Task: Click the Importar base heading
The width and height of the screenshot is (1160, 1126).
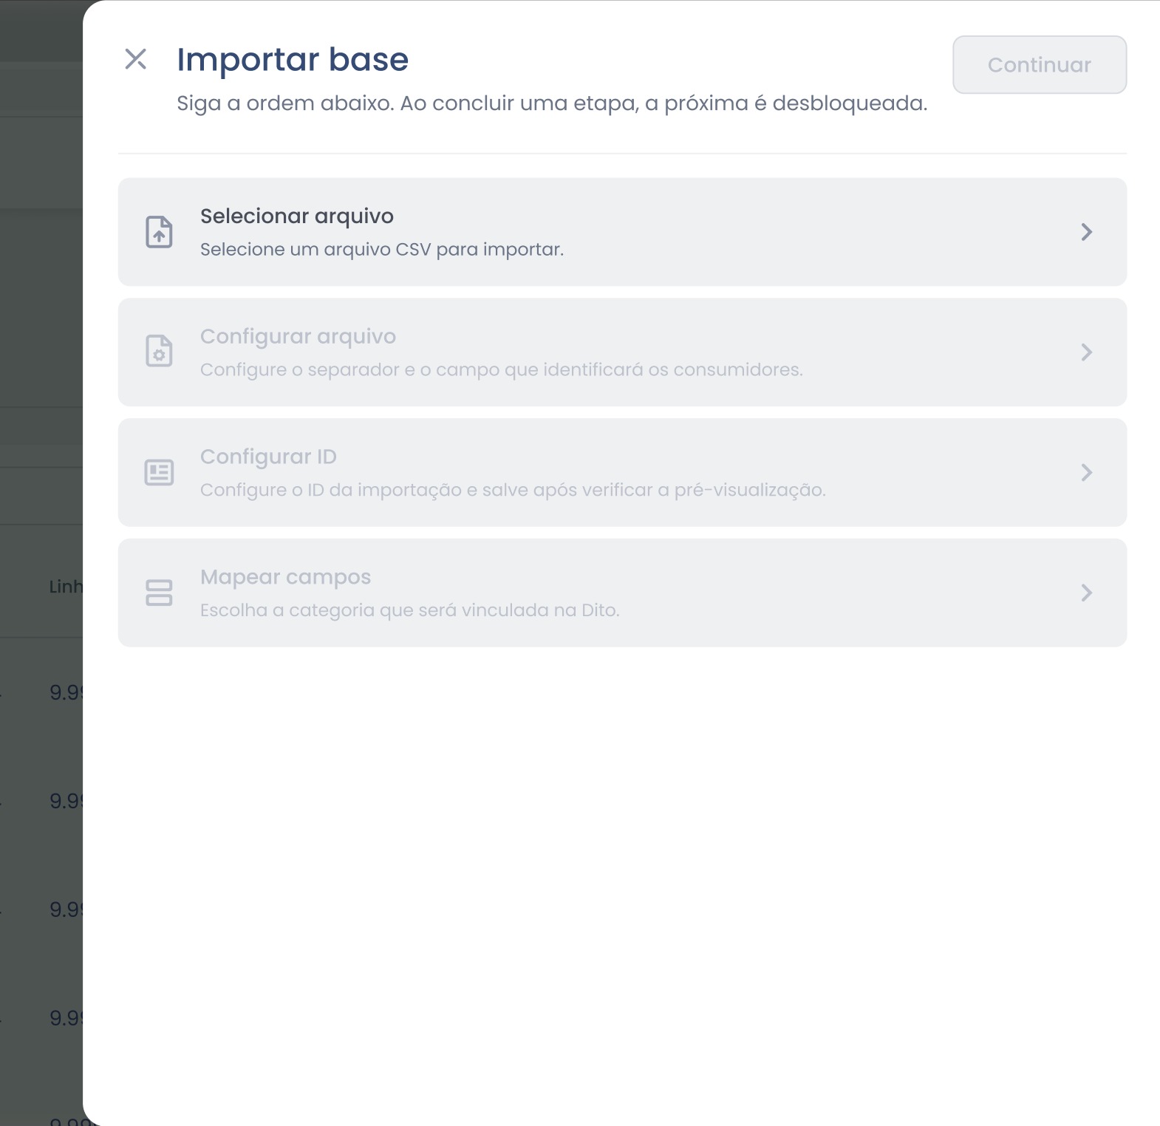Action: pyautogui.click(x=293, y=60)
